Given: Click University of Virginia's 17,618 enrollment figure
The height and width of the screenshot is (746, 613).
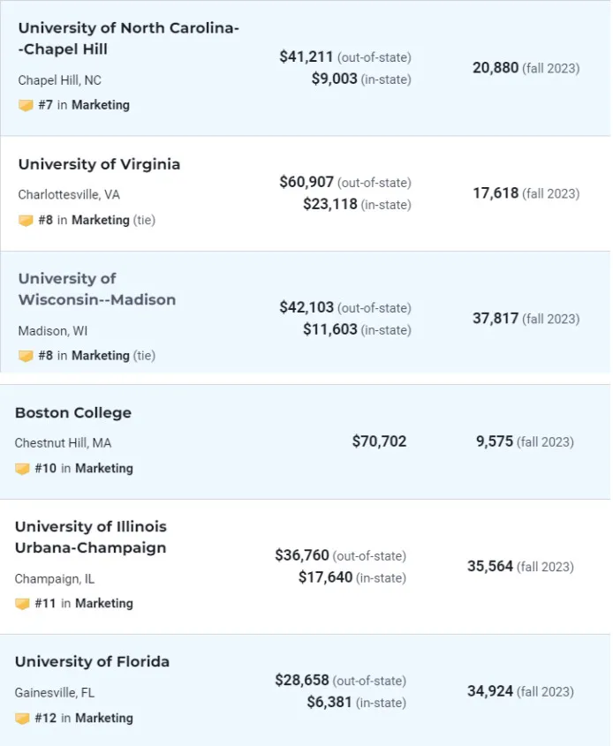Looking at the screenshot, I should tap(496, 193).
